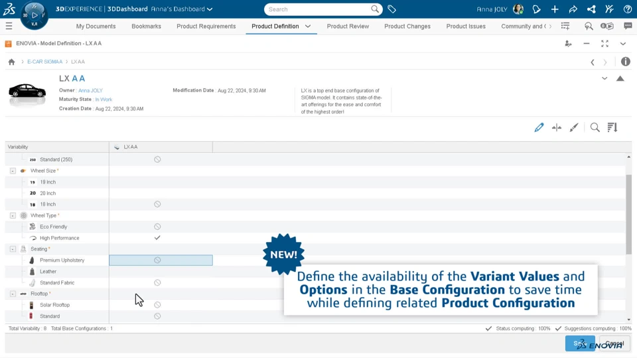This screenshot has height=358, width=637.
Task: Click the search magnifier in top bar
Action: (374, 9)
